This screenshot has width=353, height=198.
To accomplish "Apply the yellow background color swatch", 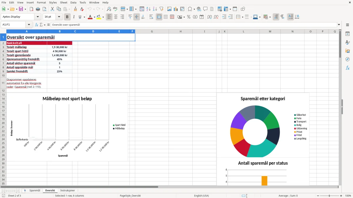I will (99, 17).
